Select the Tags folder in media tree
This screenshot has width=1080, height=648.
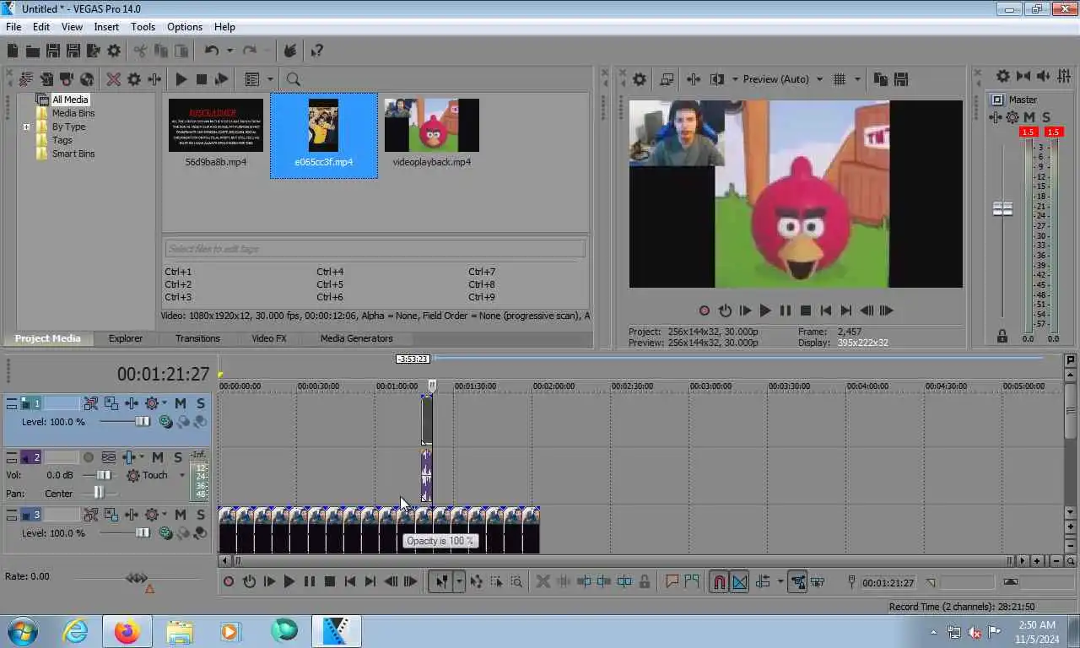click(x=62, y=140)
